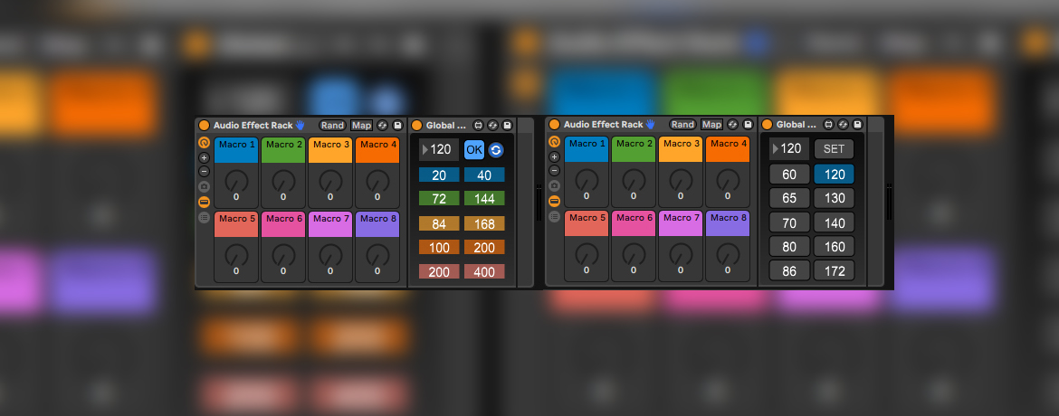This screenshot has height=416, width=1059.
Task: Click the save icon on the Global device with SET button
Action: click(857, 125)
